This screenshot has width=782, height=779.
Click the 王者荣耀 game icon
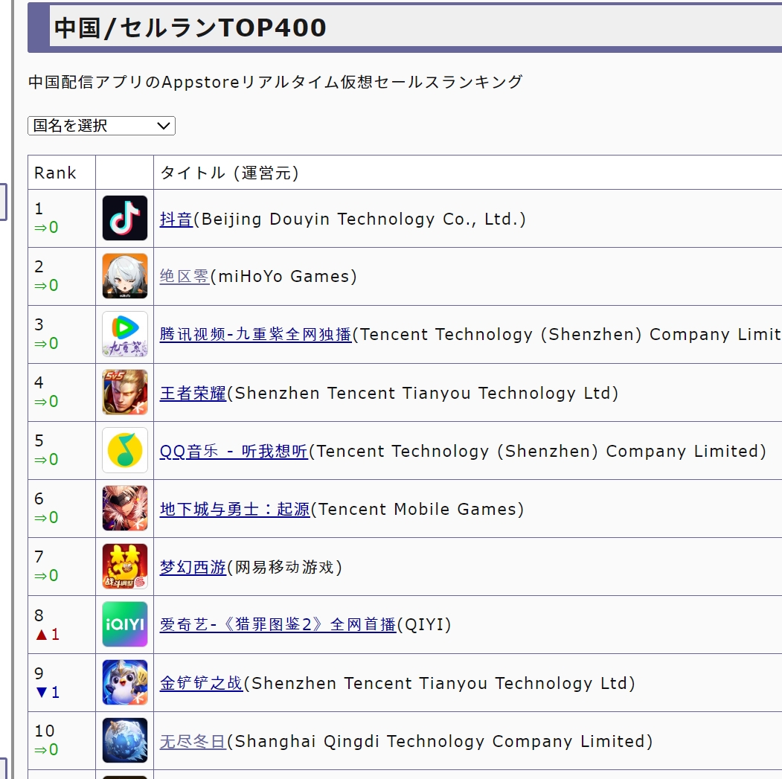tap(125, 392)
